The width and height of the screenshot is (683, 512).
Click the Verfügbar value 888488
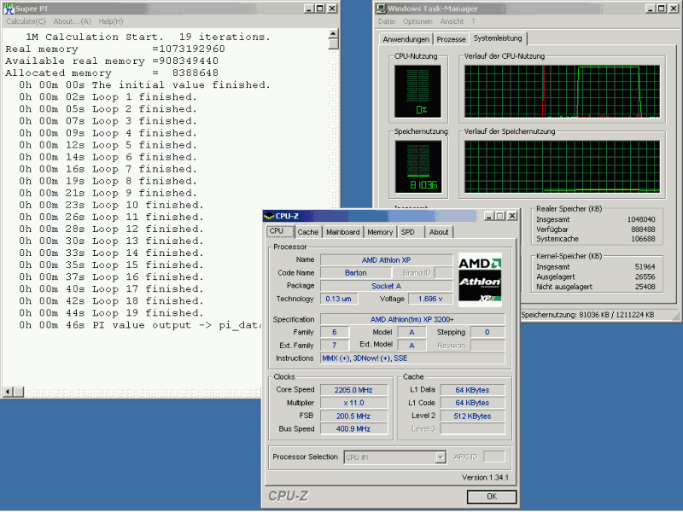click(643, 229)
